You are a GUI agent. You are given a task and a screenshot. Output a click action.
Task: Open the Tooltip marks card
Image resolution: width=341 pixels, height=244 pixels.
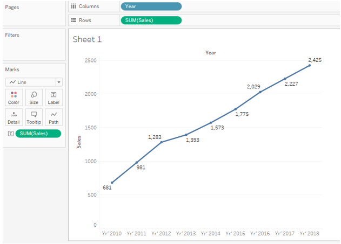coord(34,117)
